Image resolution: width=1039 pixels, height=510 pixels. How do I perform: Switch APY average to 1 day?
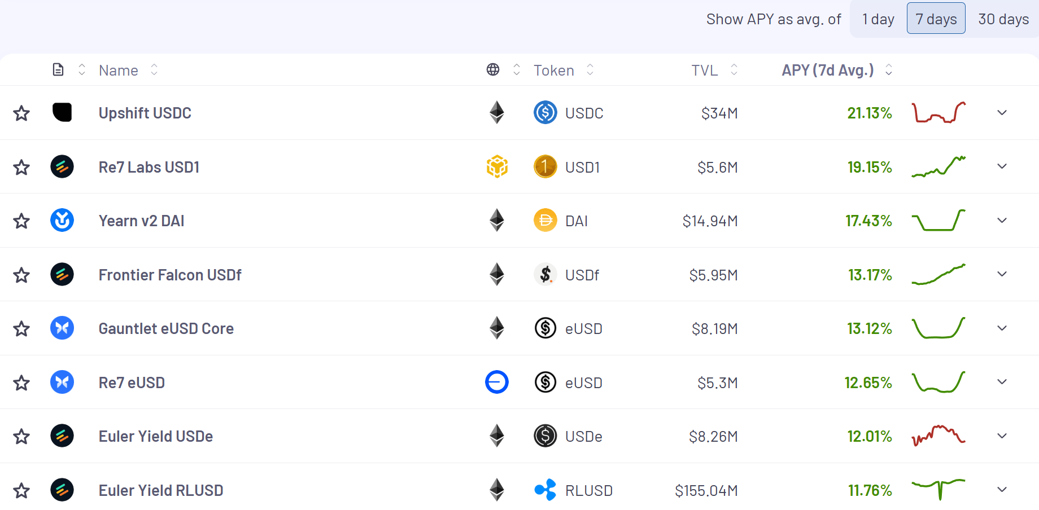(x=878, y=19)
